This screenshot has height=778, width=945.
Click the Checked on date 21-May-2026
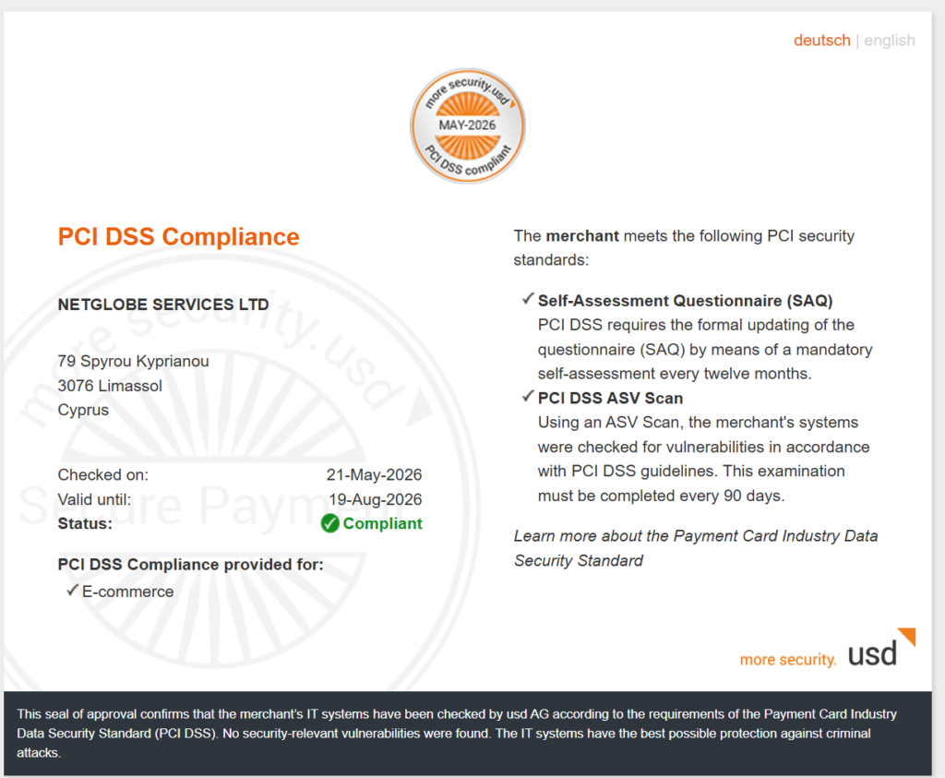coord(375,475)
